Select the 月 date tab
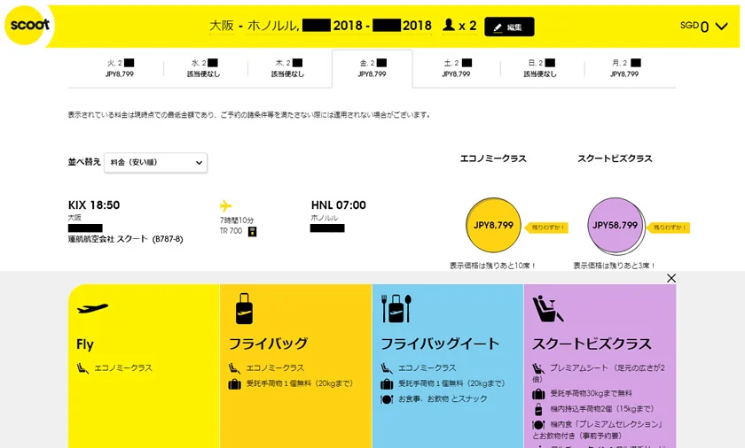Screen dimensions: 745x448 (x=624, y=68)
